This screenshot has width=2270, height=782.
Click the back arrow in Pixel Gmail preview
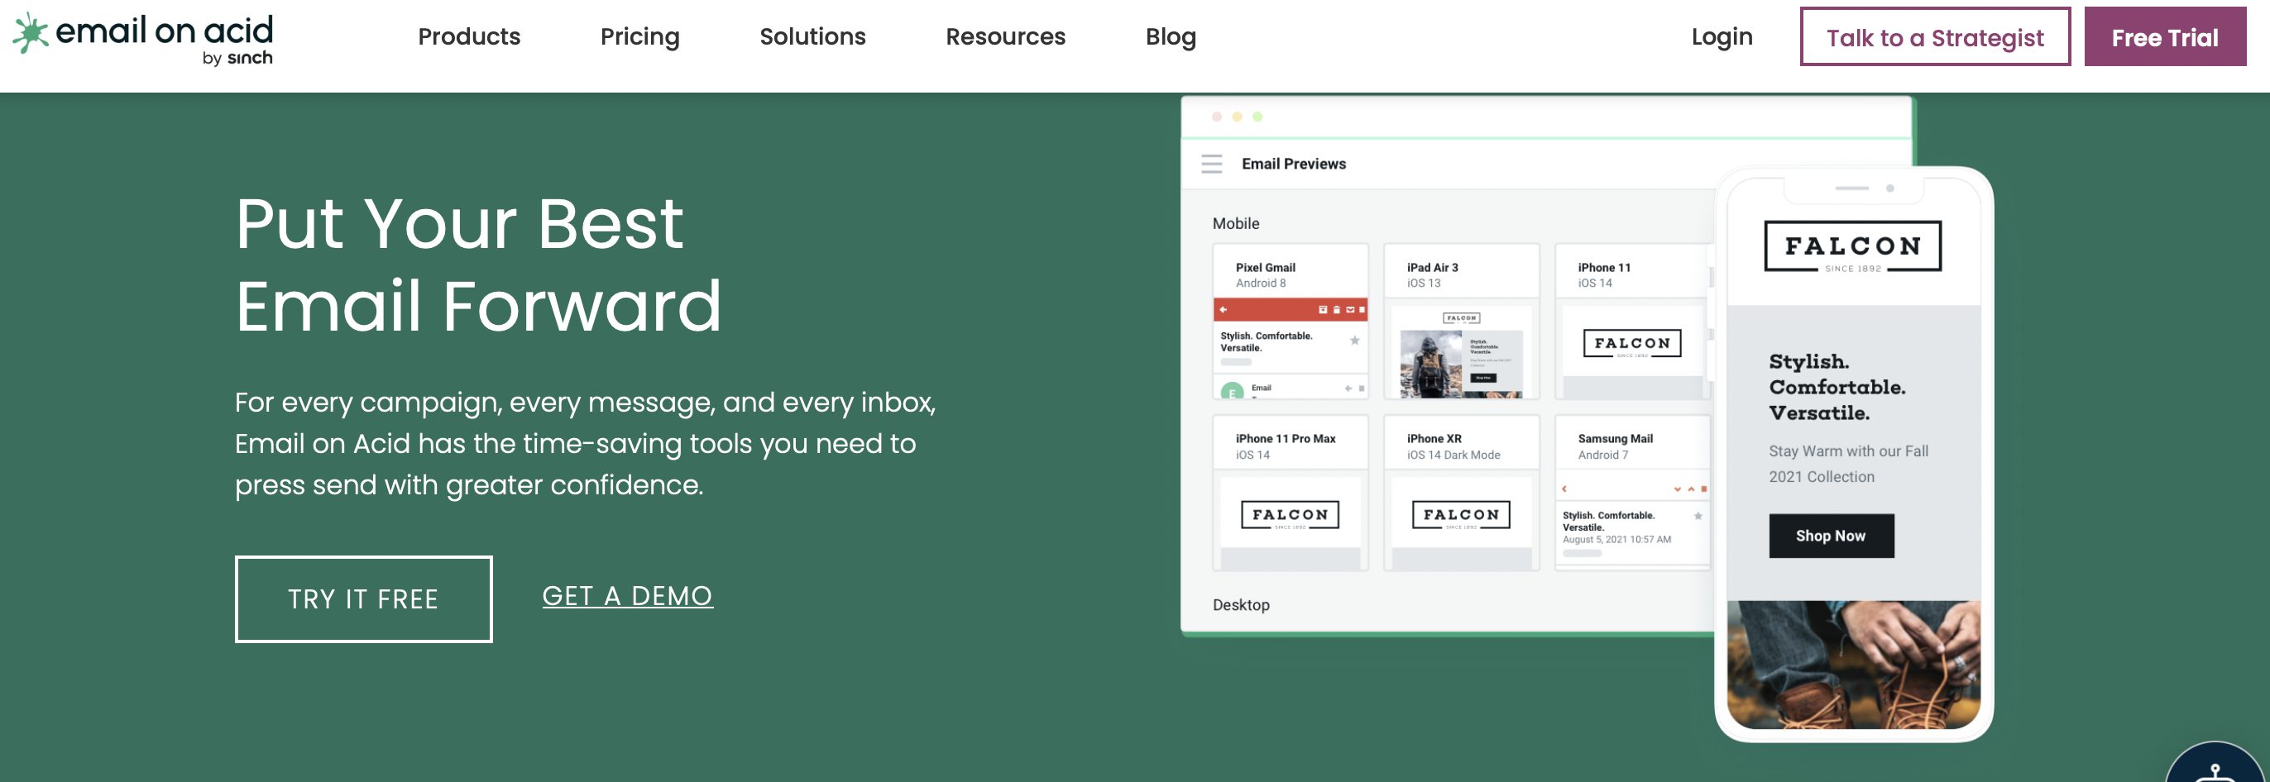(1224, 310)
